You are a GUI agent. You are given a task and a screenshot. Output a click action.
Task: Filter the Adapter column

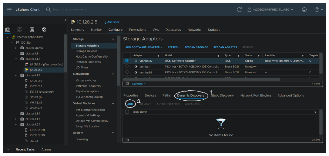click(158, 56)
